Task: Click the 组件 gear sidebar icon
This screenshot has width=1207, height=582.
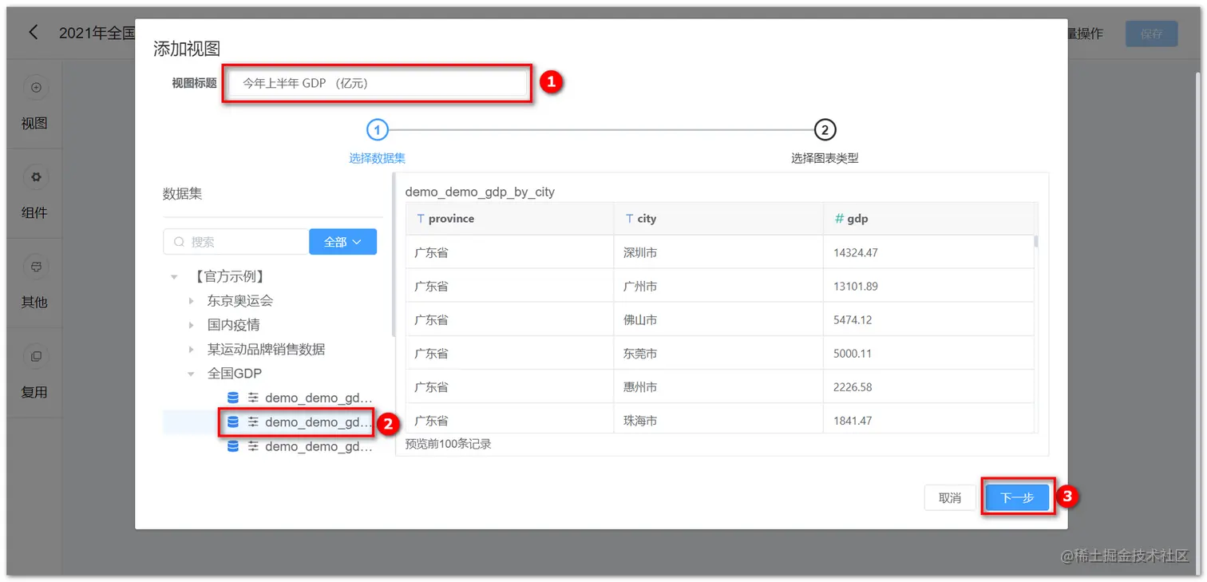Action: pos(35,176)
